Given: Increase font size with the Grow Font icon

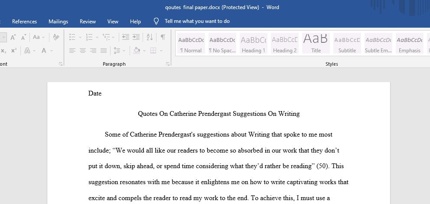Looking at the screenshot, I should (x=13, y=37).
